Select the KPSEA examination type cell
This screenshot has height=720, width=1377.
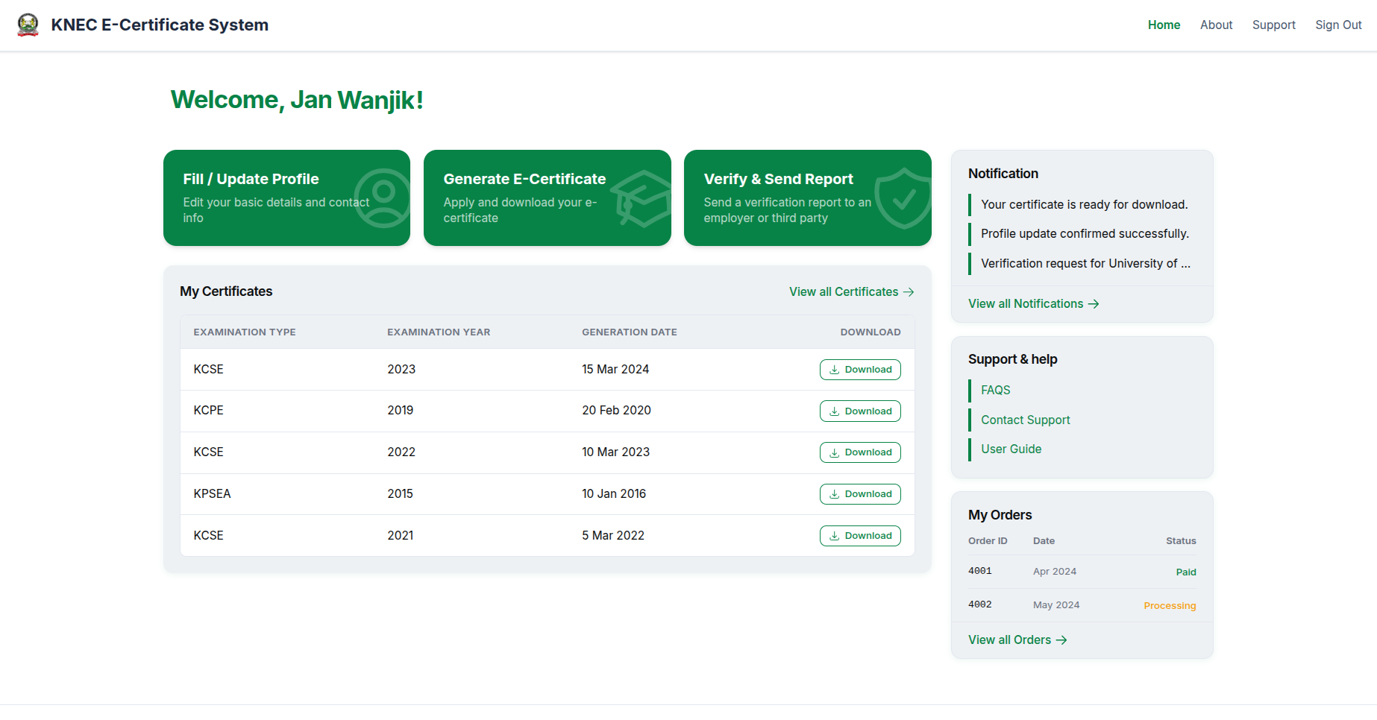tap(212, 494)
